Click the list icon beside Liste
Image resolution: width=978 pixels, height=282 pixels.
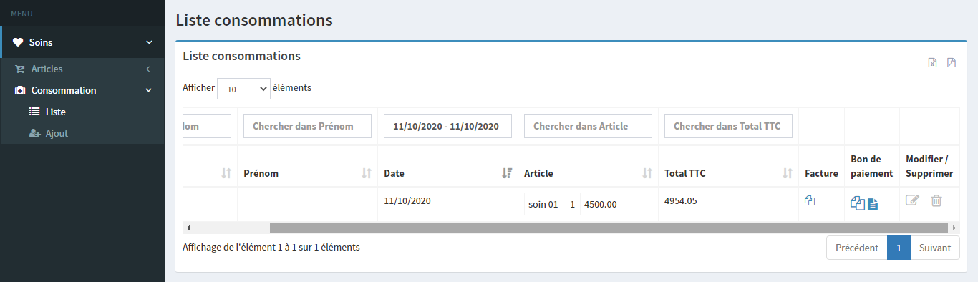pyautogui.click(x=34, y=112)
